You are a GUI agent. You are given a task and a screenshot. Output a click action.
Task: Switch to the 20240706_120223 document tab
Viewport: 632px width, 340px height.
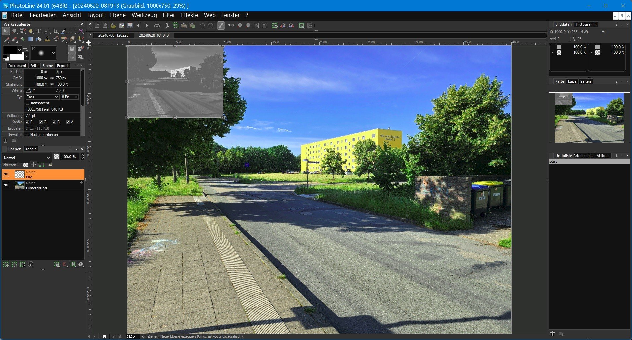point(113,35)
